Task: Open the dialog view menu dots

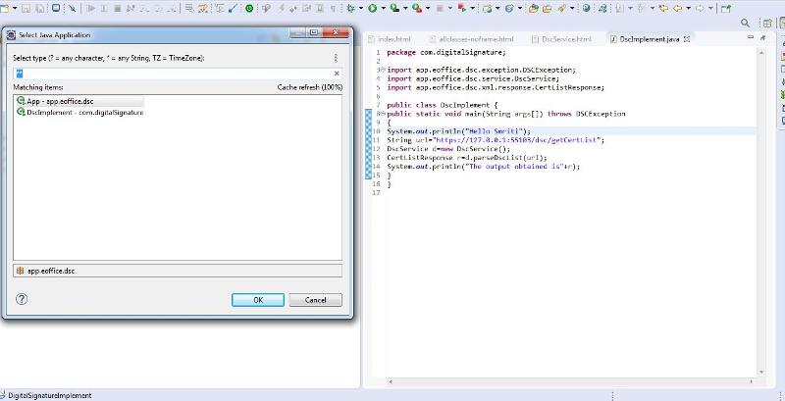Action: pos(336,58)
